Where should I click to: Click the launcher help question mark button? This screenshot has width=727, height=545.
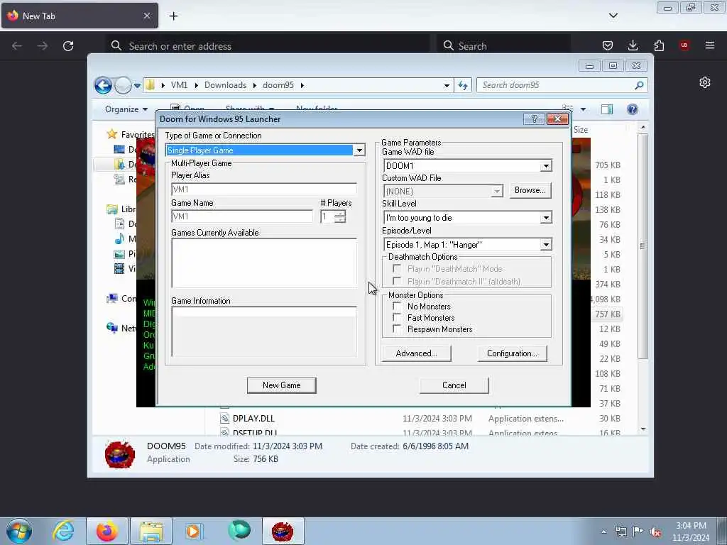point(534,119)
